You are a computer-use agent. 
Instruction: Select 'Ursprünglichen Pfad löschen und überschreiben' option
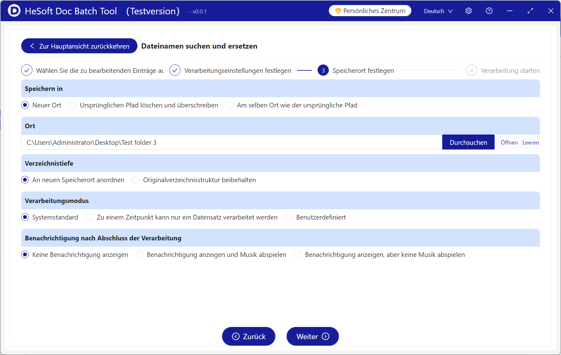tap(72, 105)
